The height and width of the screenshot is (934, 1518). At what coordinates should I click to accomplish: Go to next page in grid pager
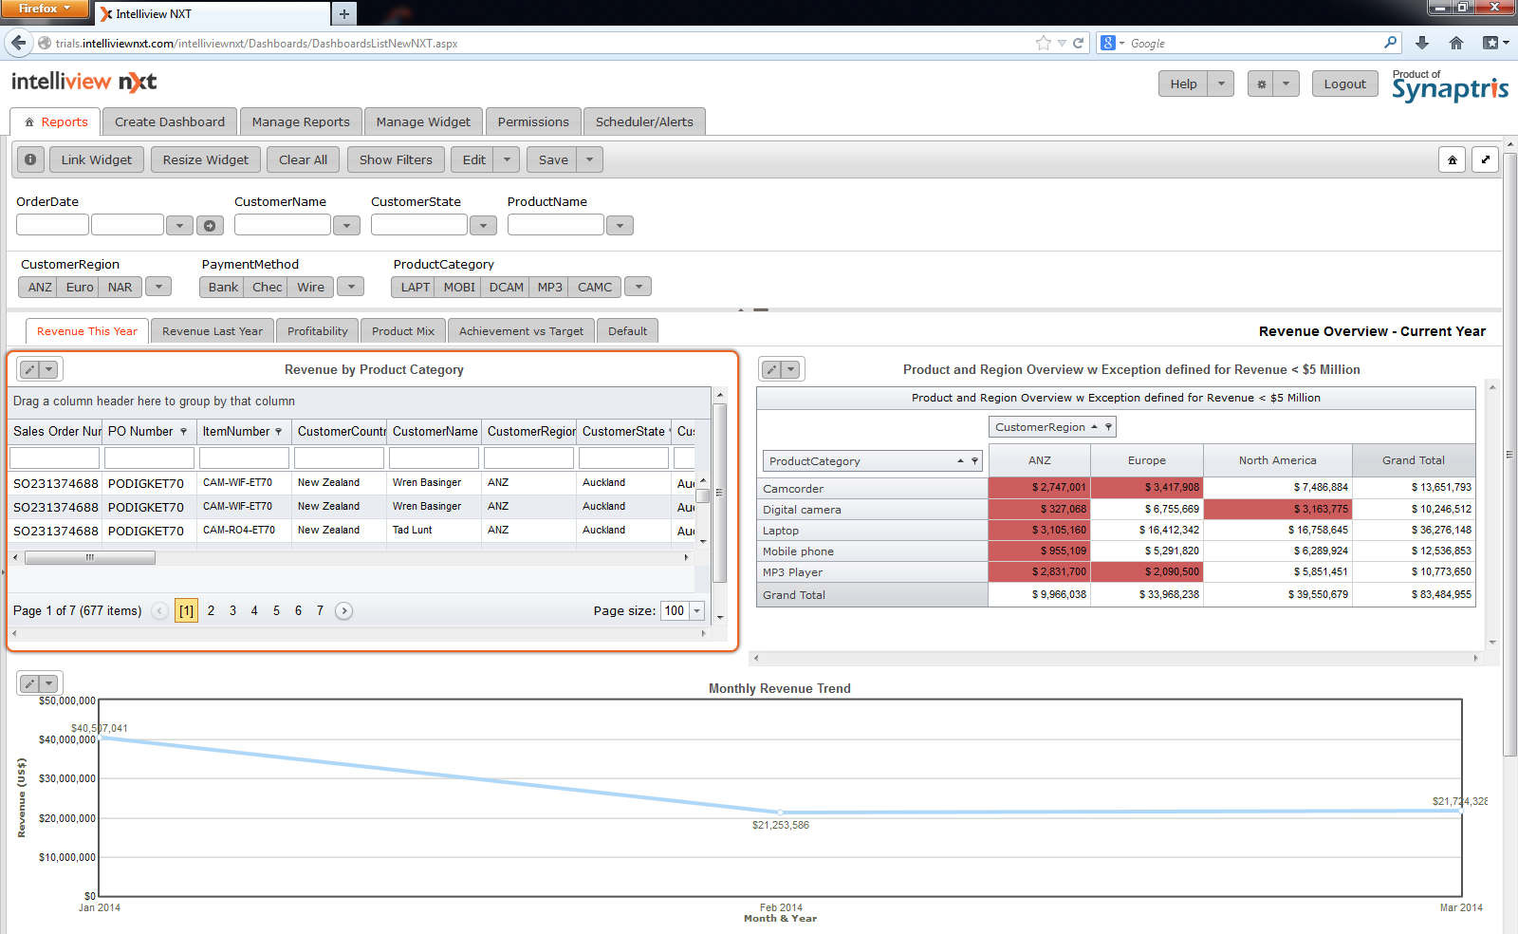tap(344, 610)
